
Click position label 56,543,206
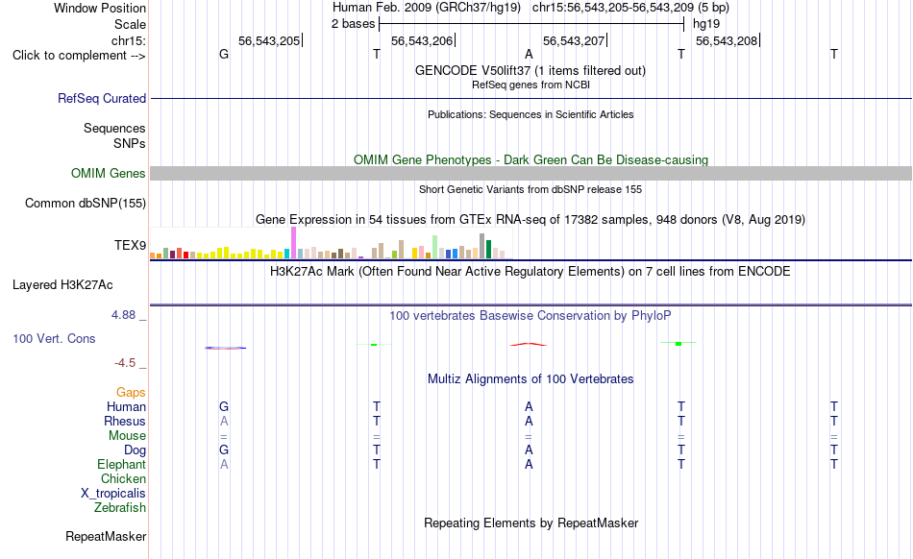pos(422,40)
